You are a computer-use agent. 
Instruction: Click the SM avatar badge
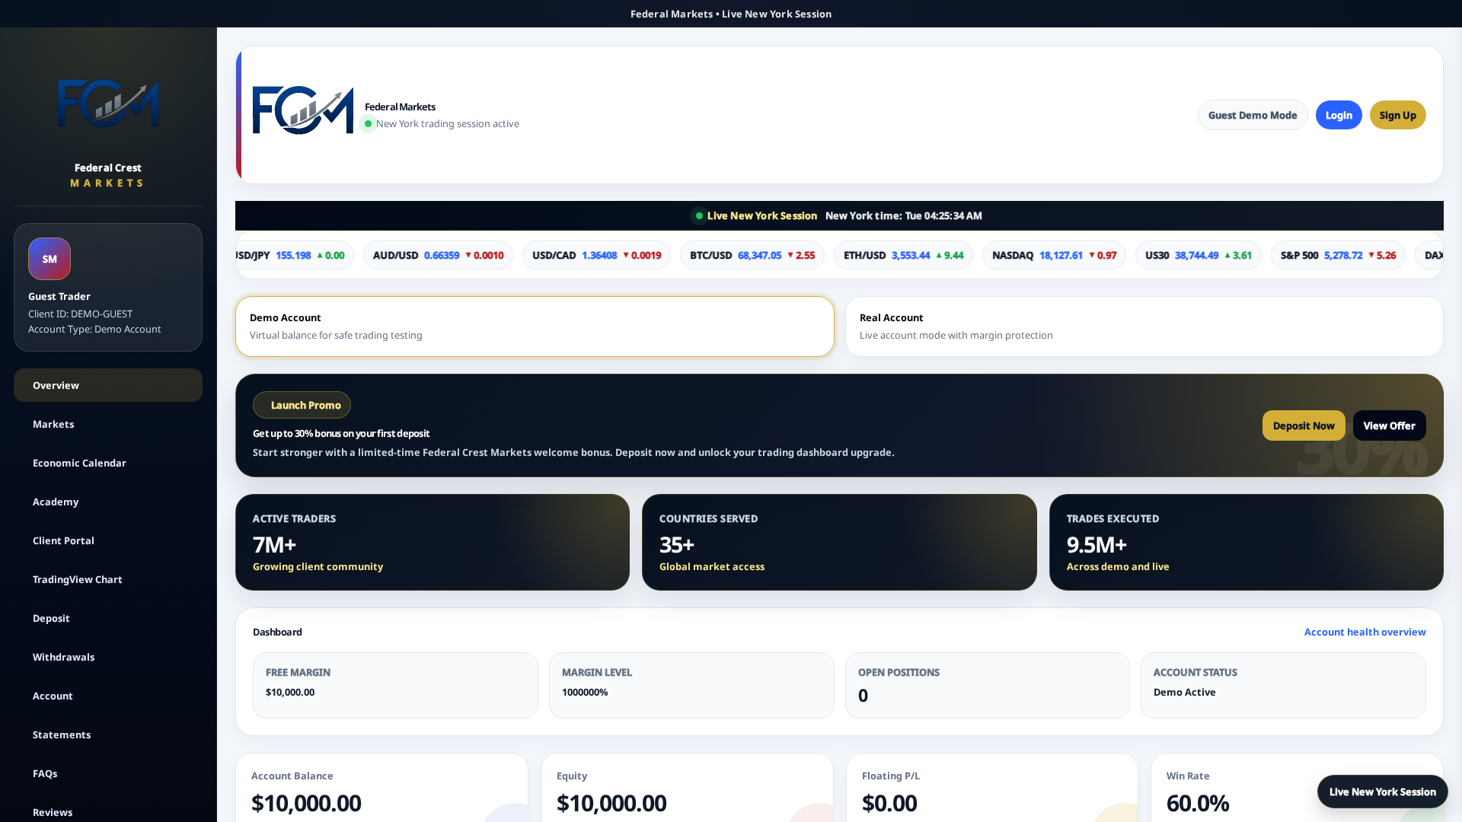(49, 259)
